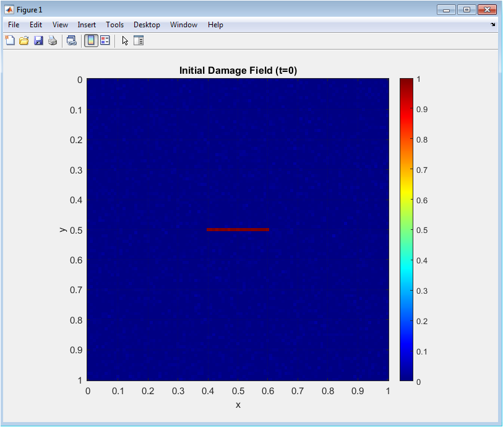Open the File menu

(14, 25)
